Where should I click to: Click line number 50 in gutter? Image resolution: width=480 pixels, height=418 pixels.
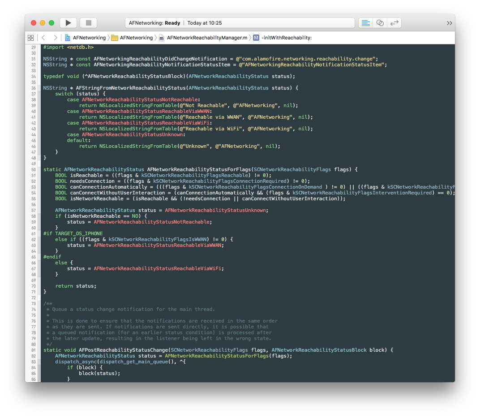coord(34,170)
